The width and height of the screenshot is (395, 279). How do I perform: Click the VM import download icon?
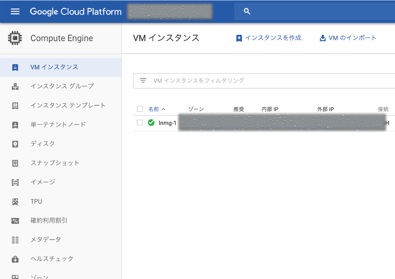tap(322, 38)
